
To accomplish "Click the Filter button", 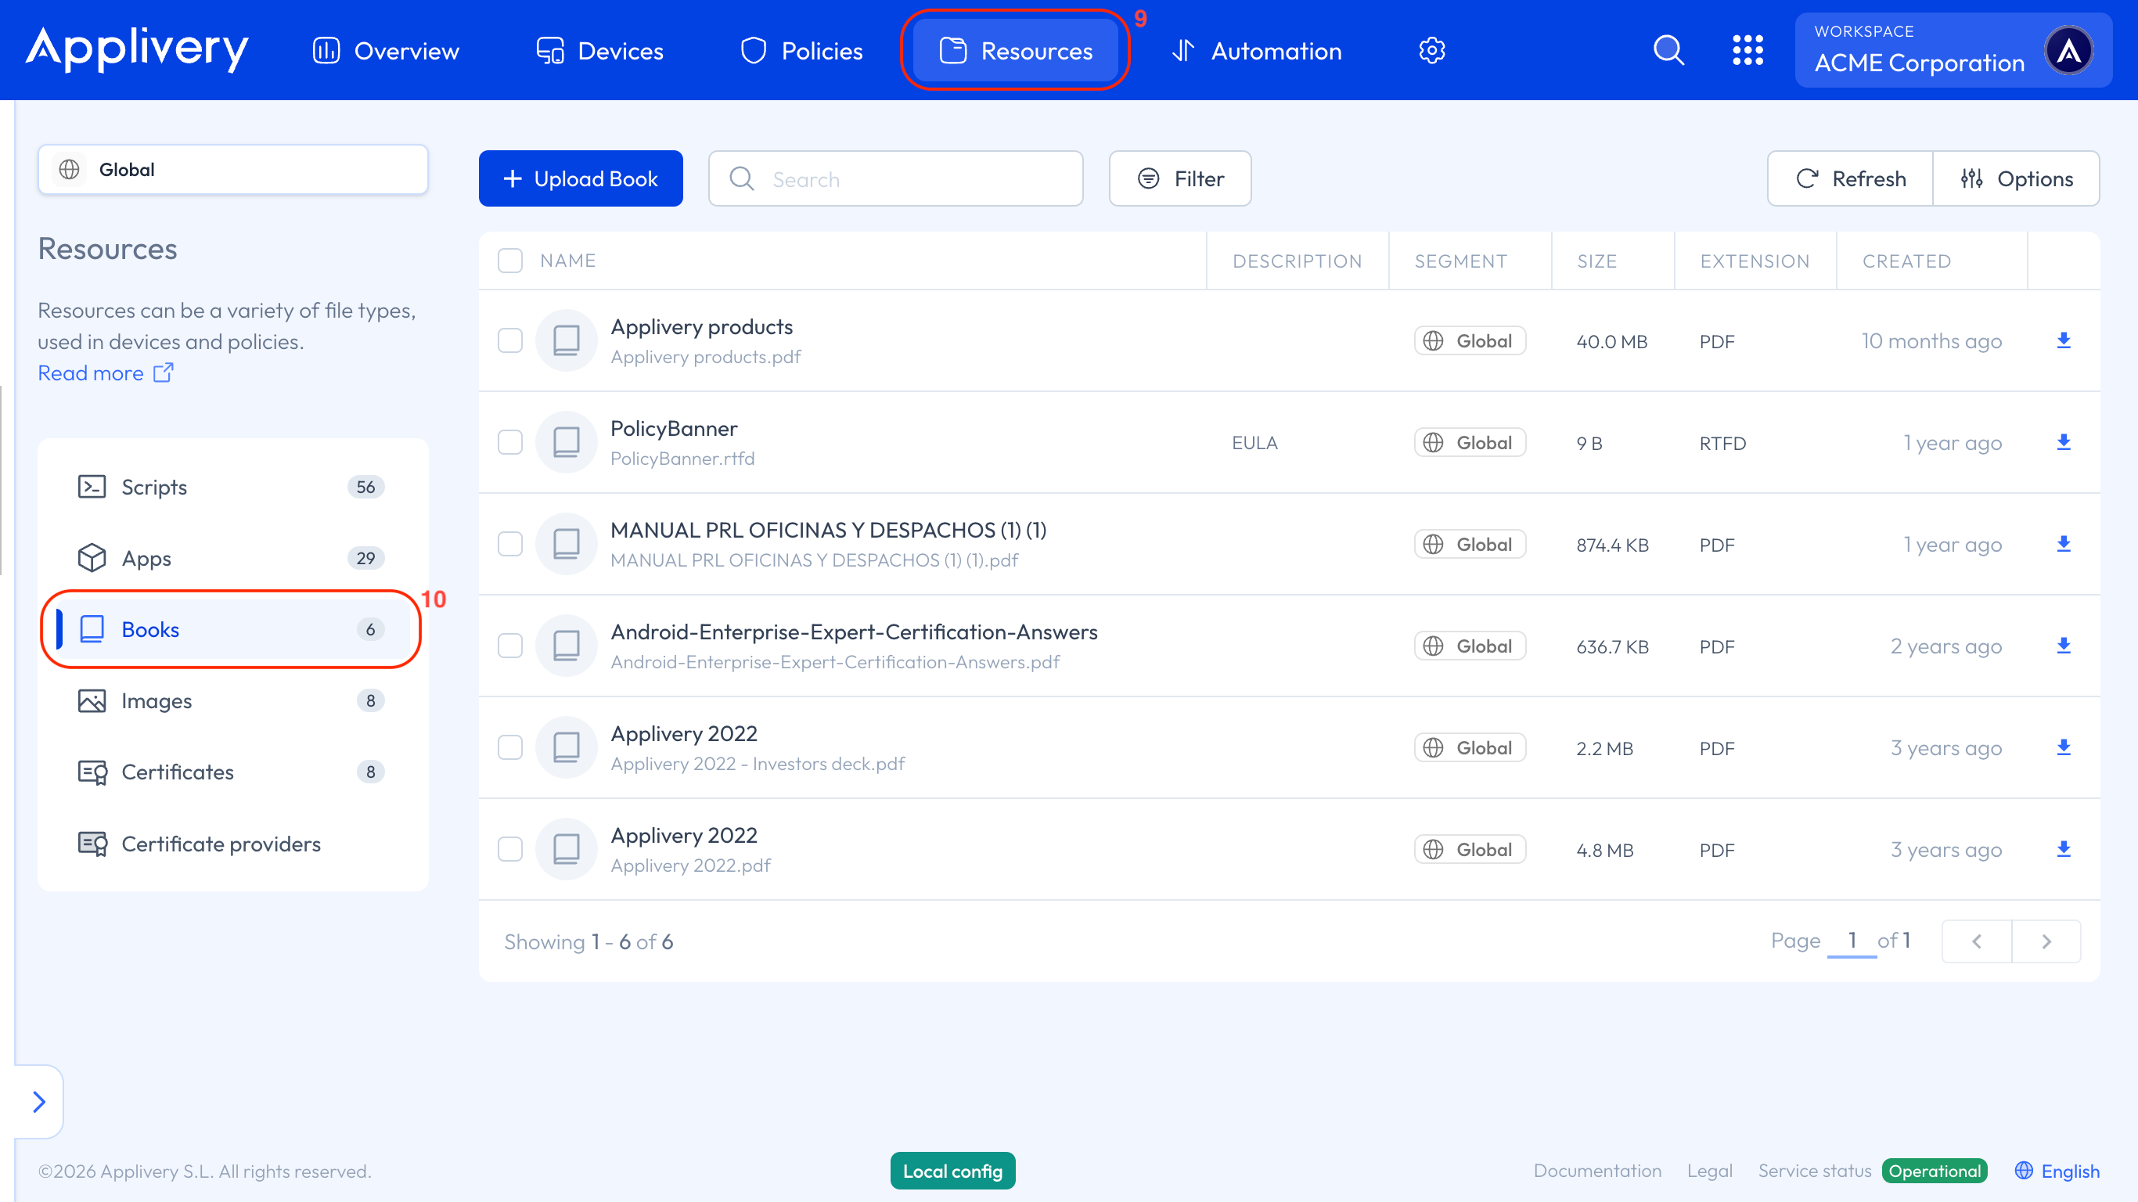I will pos(1179,178).
